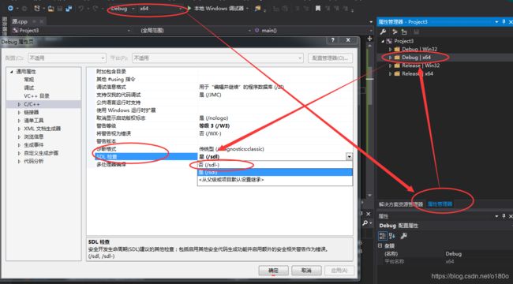This screenshot has height=284, width=513.
Task: Click the Save All toolbar icon
Action: [69, 9]
